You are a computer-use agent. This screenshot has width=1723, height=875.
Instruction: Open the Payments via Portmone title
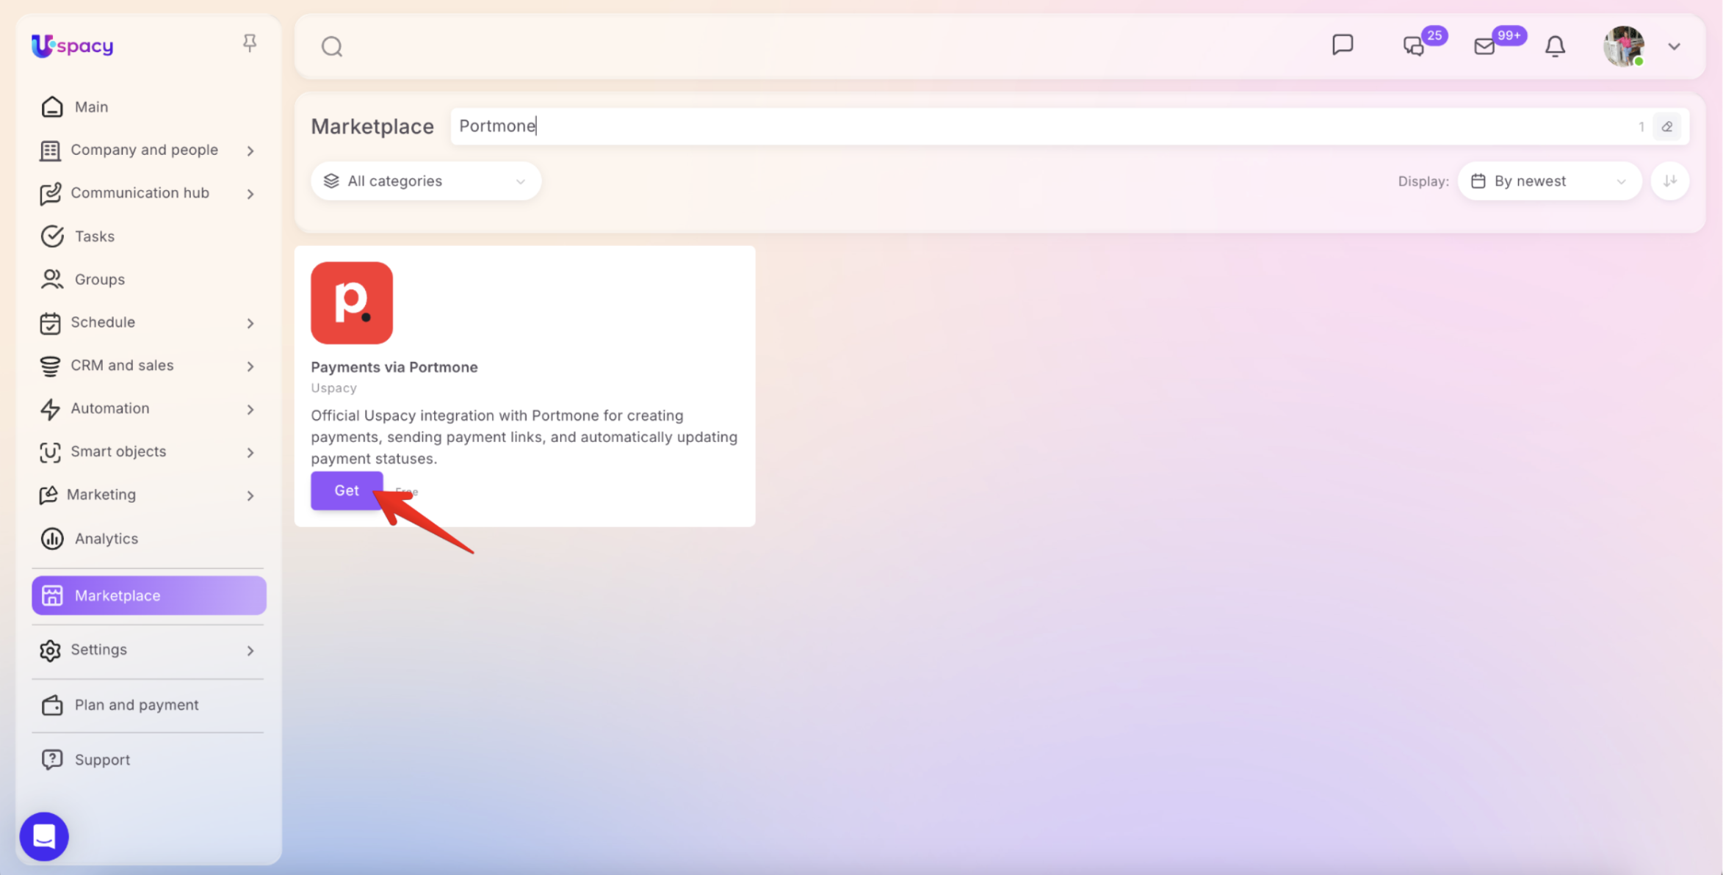point(394,367)
